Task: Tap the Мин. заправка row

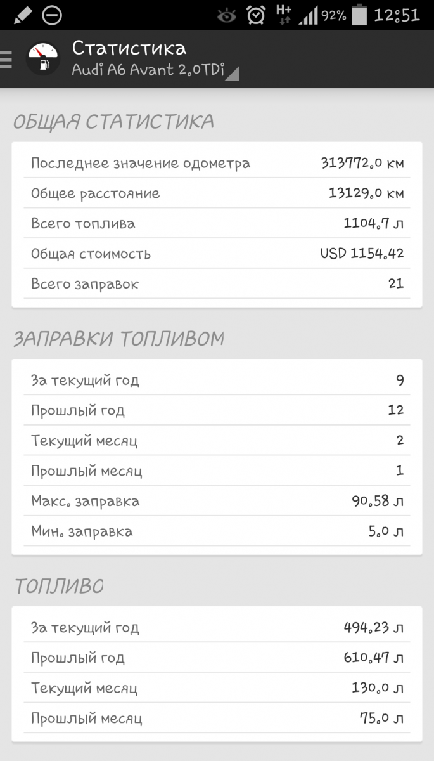Action: click(x=217, y=531)
